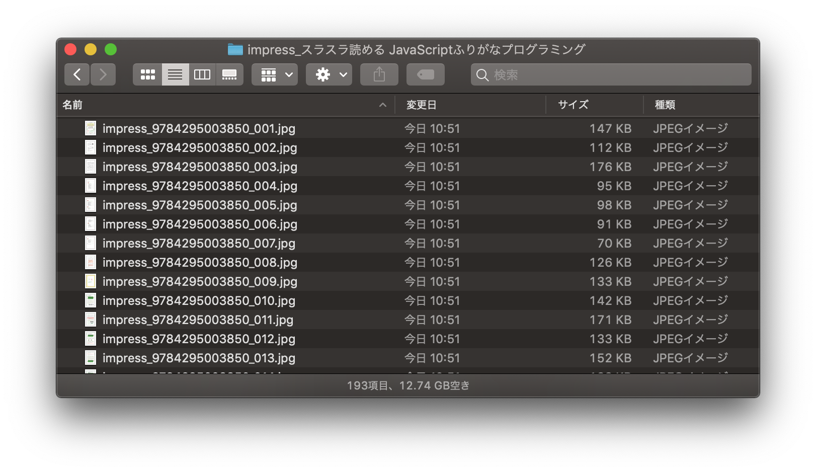
Task: Zoom the window with the green button
Action: [111, 49]
